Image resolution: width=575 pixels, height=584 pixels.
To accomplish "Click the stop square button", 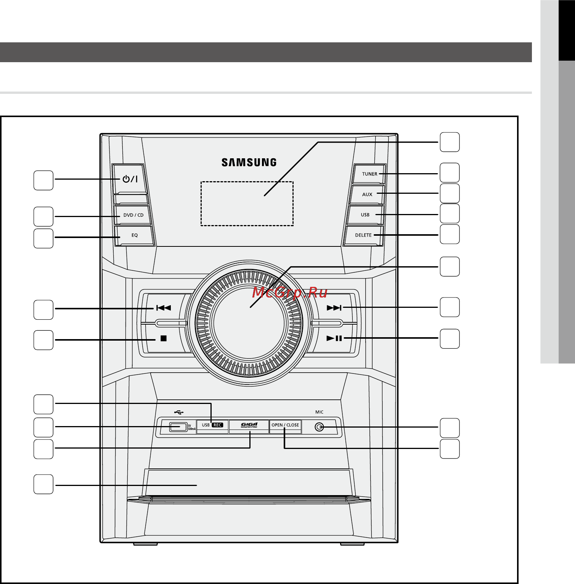I will coord(164,338).
